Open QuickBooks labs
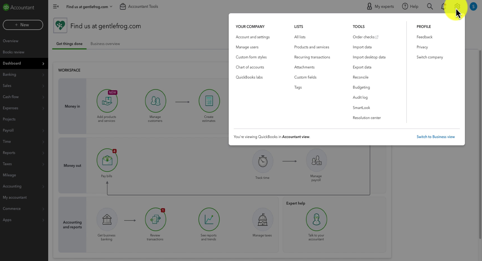This screenshot has width=482, height=261. [249, 77]
